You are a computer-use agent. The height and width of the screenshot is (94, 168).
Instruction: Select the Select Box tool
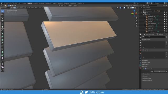2,11
